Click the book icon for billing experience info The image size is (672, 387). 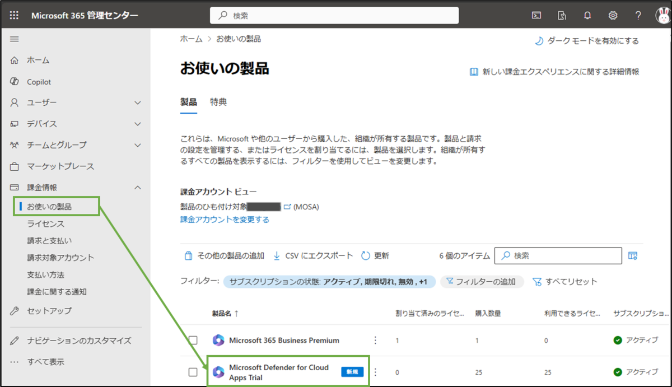(x=474, y=72)
